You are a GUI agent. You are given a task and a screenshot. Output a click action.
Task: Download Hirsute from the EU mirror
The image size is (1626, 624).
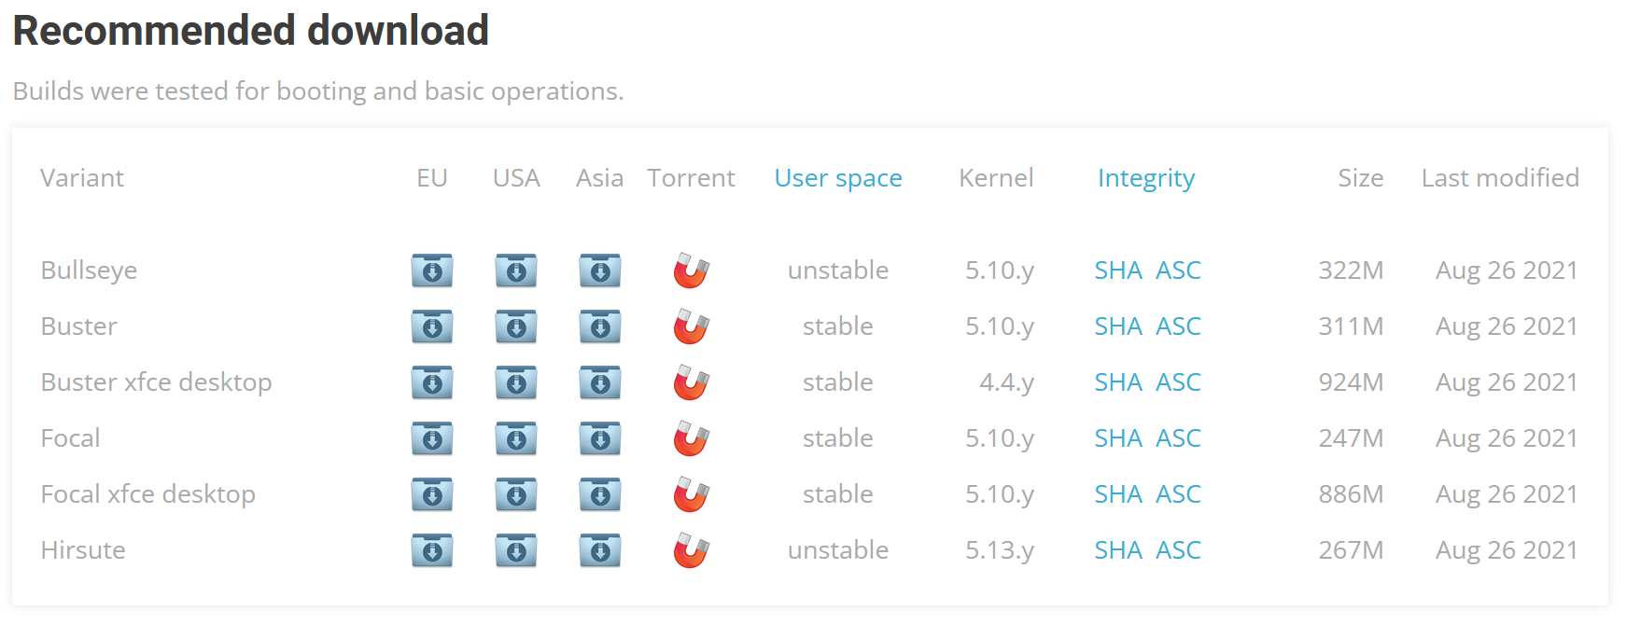point(432,550)
